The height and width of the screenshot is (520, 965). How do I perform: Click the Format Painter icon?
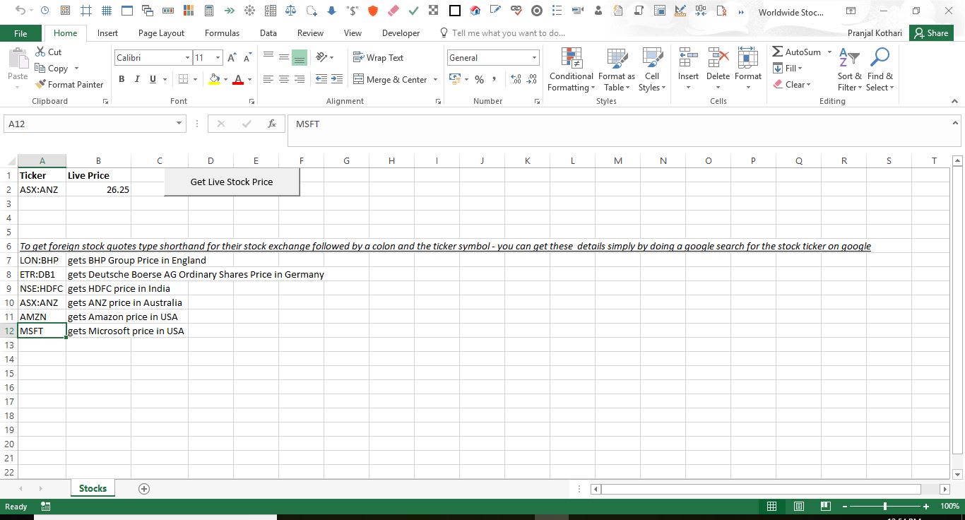click(x=41, y=85)
